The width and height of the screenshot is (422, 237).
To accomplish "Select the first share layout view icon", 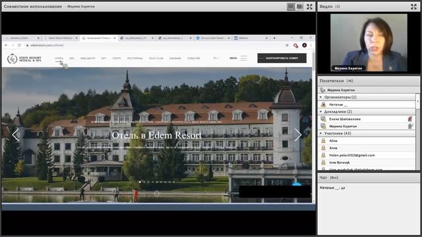I will click(291, 7).
